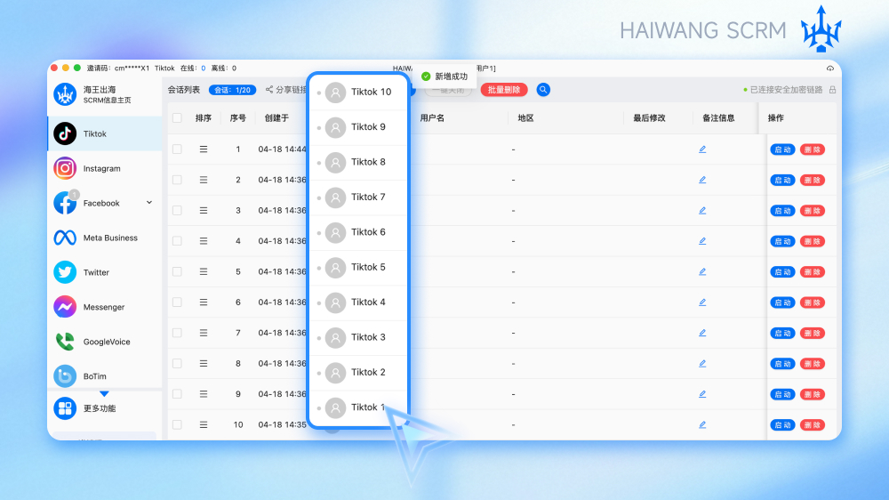Open the Twitter sidebar section
The height and width of the screenshot is (500, 889).
pos(105,272)
